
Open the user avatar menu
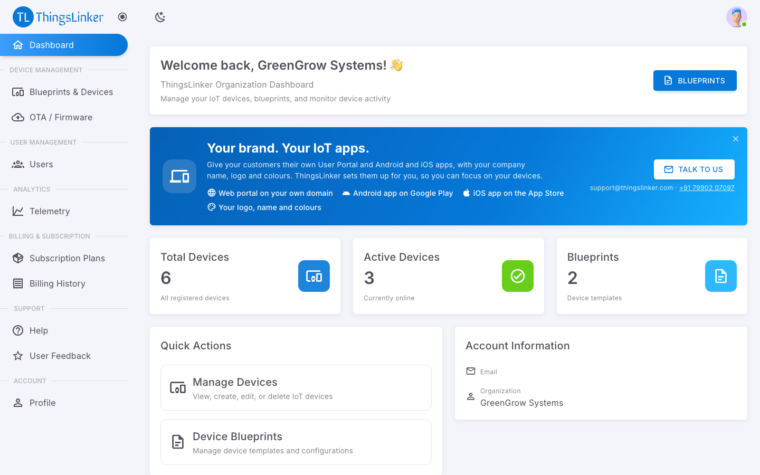coord(736,17)
